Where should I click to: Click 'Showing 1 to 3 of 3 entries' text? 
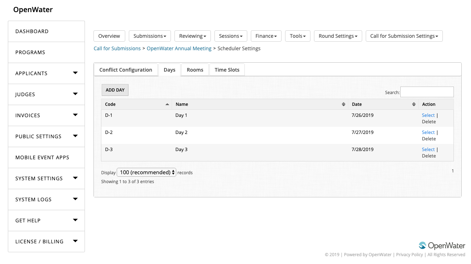point(128,182)
